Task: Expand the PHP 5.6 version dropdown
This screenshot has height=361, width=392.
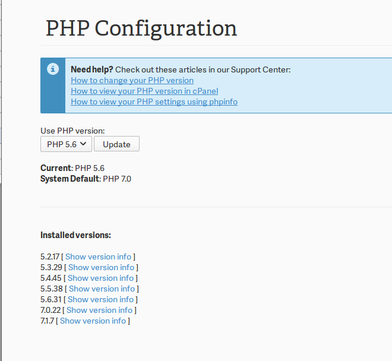Action: (66, 144)
